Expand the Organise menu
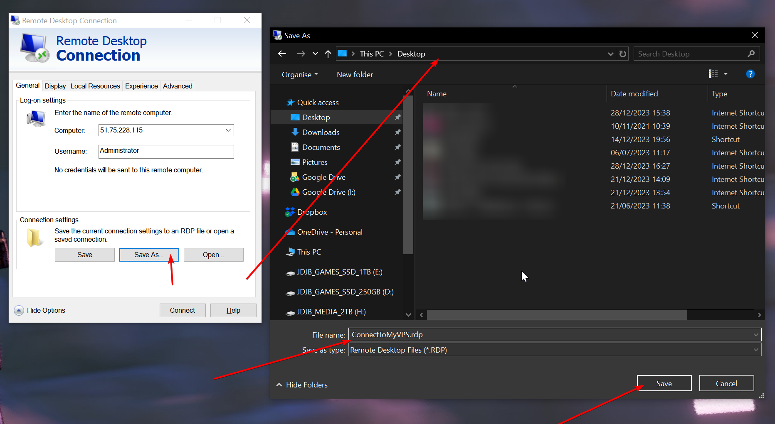Viewport: 775px width, 424px height. pos(299,75)
